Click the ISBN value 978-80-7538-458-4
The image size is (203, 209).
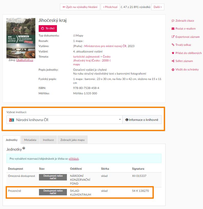[86, 88]
